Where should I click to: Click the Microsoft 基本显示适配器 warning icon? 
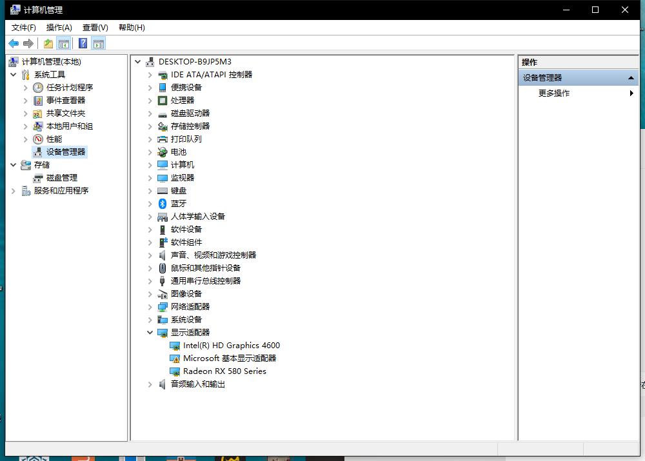pos(174,358)
